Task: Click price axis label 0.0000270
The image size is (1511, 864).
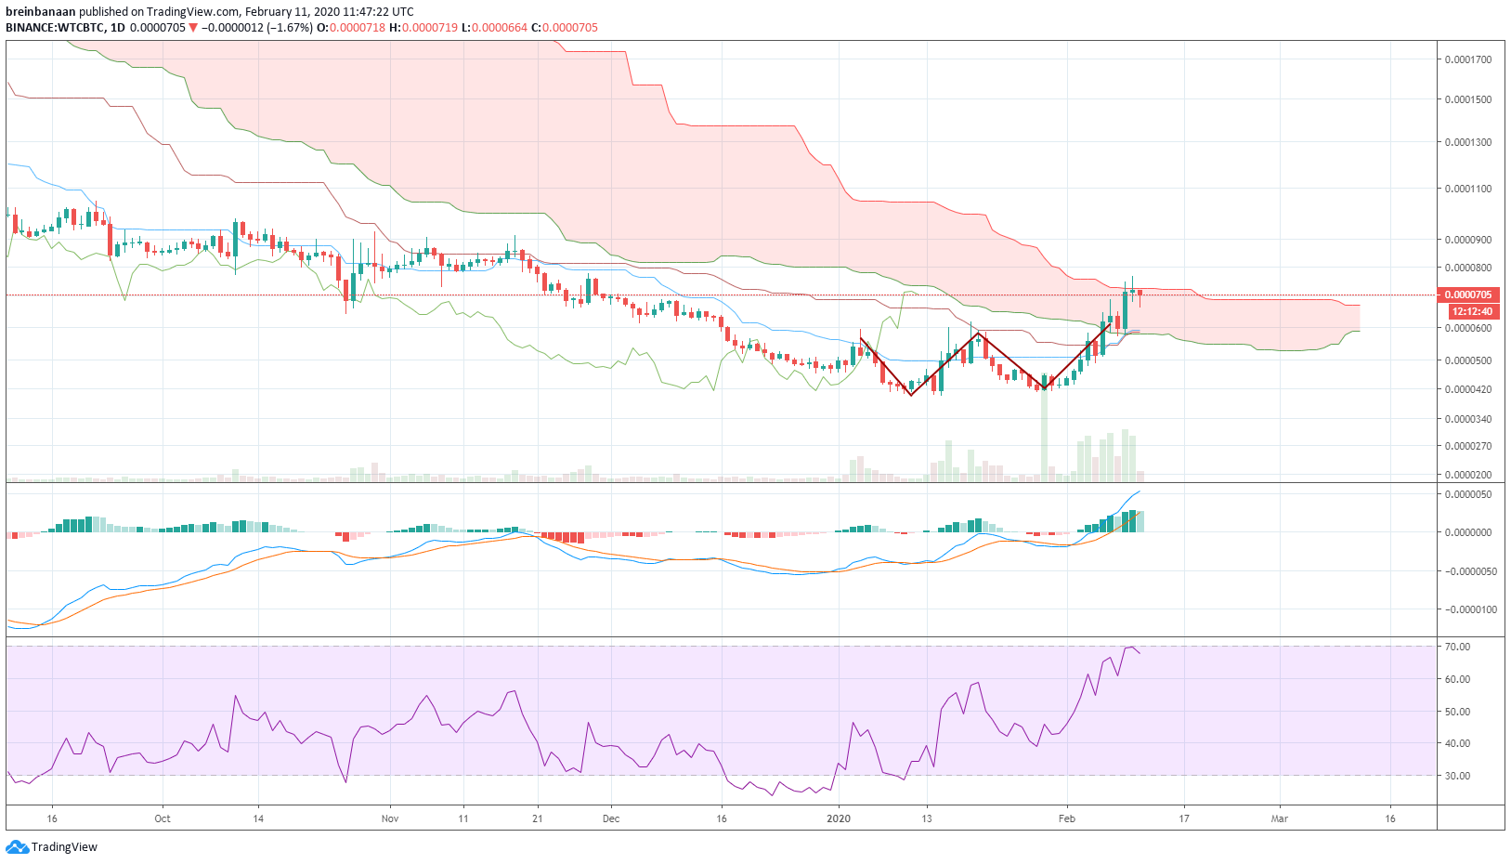Action: [1468, 446]
